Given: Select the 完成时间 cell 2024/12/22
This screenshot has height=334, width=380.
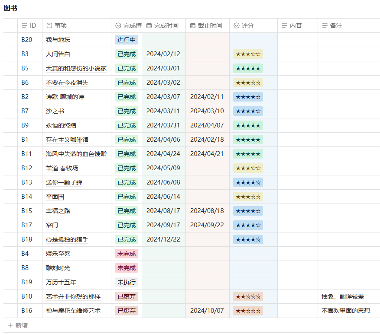Looking at the screenshot, I should 163,240.
